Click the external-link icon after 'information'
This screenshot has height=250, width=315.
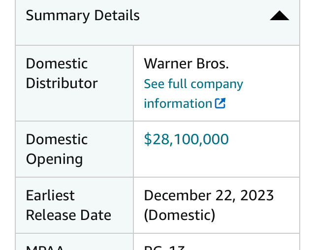pos(220,103)
